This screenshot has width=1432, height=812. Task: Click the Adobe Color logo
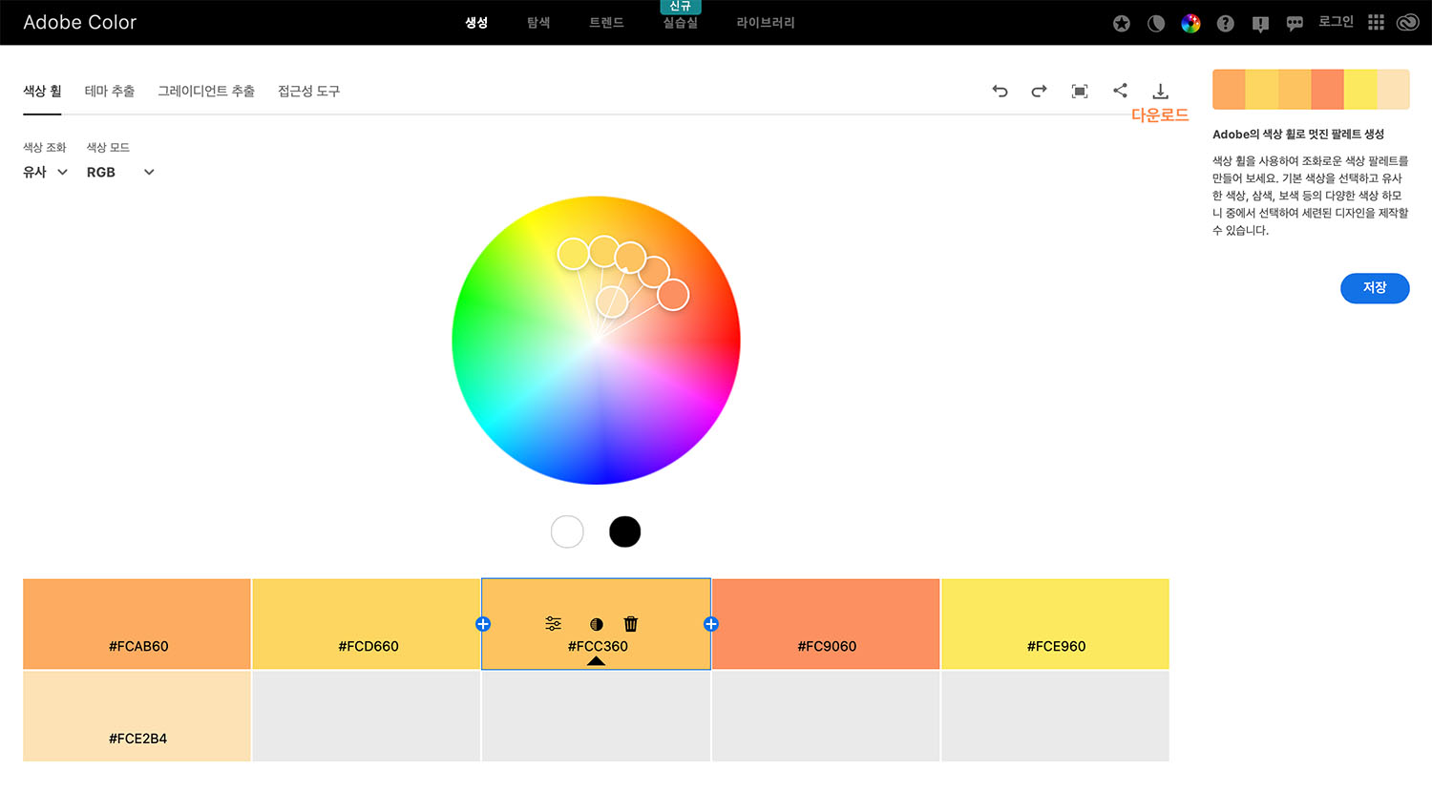tap(80, 22)
